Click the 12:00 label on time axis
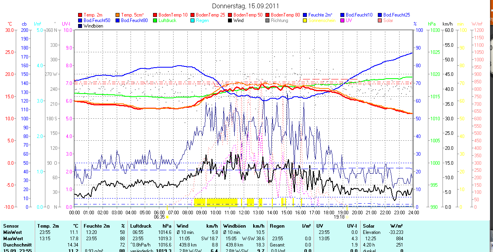Image resolution: width=493 pixels, height=252 pixels. 244,212
